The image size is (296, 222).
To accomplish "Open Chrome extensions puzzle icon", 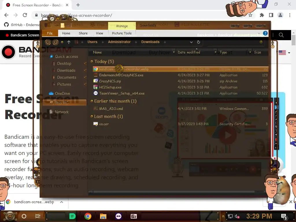I will [262, 15].
